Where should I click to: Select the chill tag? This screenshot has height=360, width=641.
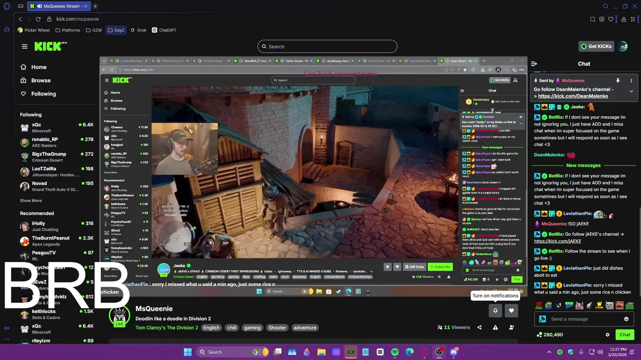pyautogui.click(x=231, y=328)
